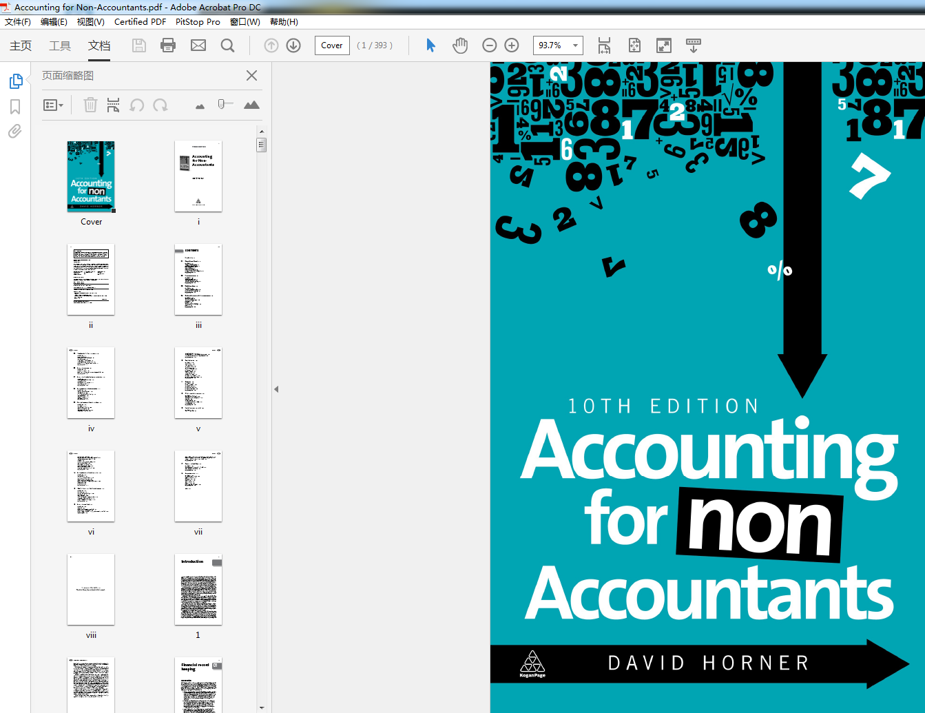The width and height of the screenshot is (925, 713).
Task: Print the document with the printer icon
Action: [168, 45]
